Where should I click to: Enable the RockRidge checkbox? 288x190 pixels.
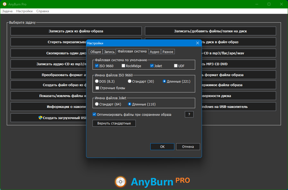[123, 66]
